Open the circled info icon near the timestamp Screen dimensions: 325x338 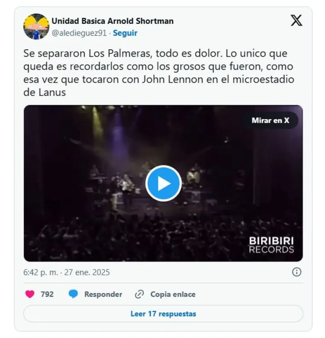point(296,272)
